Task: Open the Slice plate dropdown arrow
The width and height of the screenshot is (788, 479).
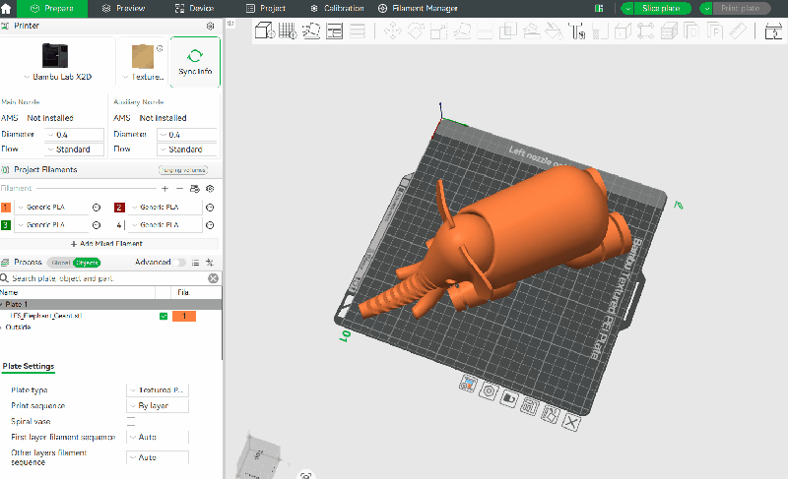Action: point(627,9)
